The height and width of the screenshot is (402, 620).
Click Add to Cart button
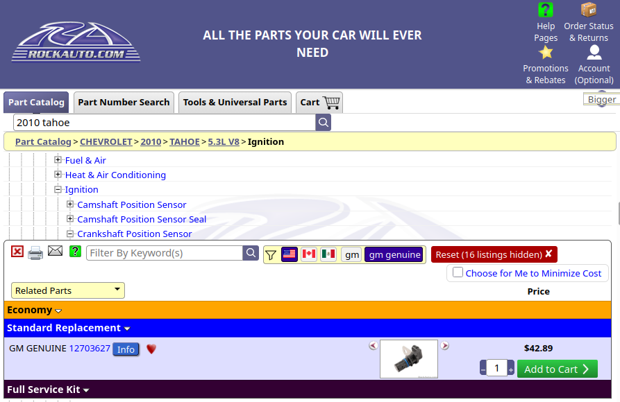click(x=557, y=369)
